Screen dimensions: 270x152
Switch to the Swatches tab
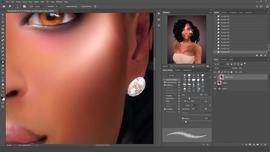248,12
